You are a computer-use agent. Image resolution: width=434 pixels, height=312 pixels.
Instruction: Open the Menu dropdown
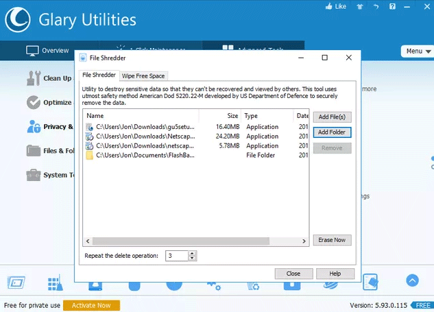[x=418, y=51]
